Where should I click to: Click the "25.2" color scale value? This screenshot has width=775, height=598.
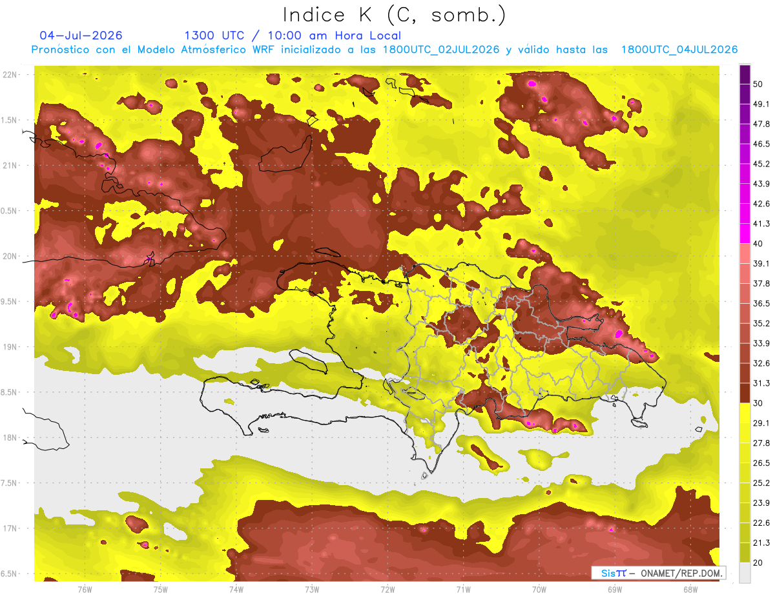pyautogui.click(x=761, y=483)
